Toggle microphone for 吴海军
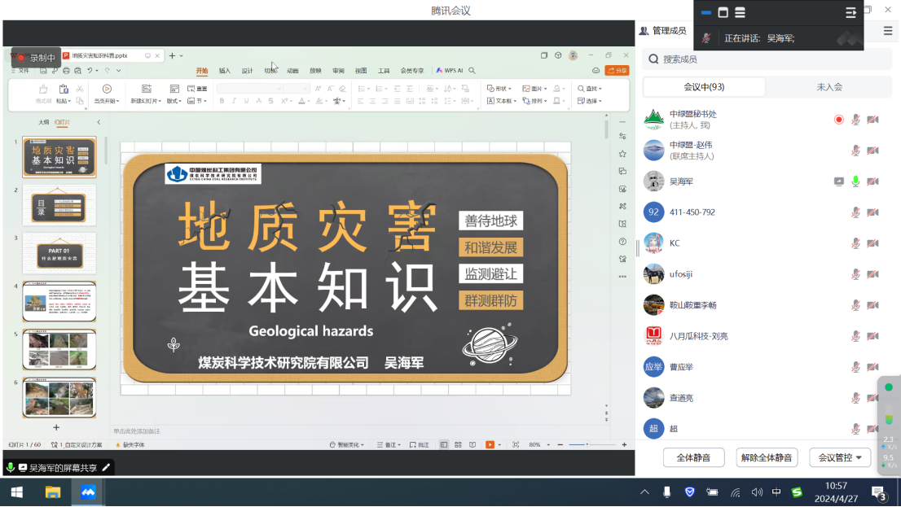Screen dimensions: 901x507 click(855, 181)
